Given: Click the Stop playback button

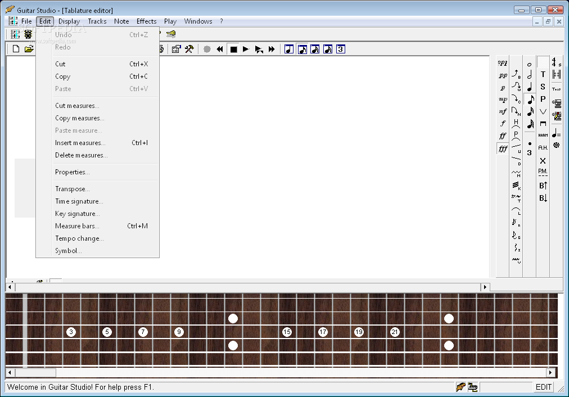Looking at the screenshot, I should (233, 49).
